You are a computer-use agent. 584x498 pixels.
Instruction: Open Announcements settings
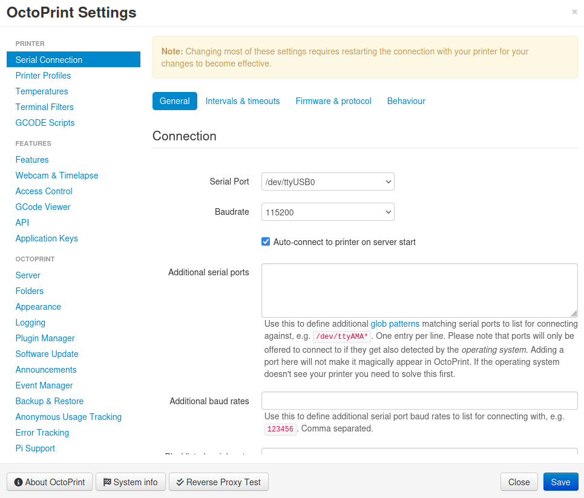coord(46,370)
